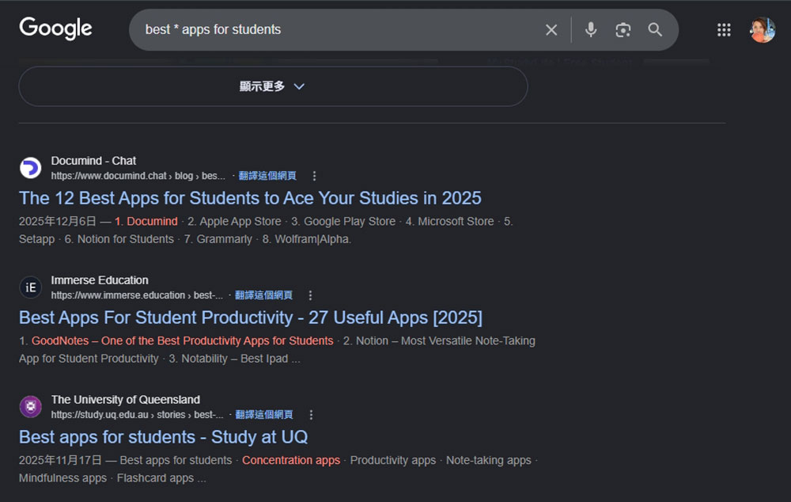Click 'The University of Queensland' site name
Viewport: 791px width, 502px height.
click(126, 400)
